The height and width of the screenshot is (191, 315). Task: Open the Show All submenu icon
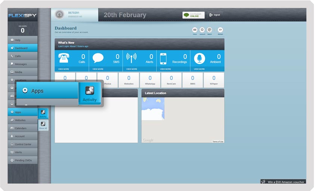pos(43,125)
